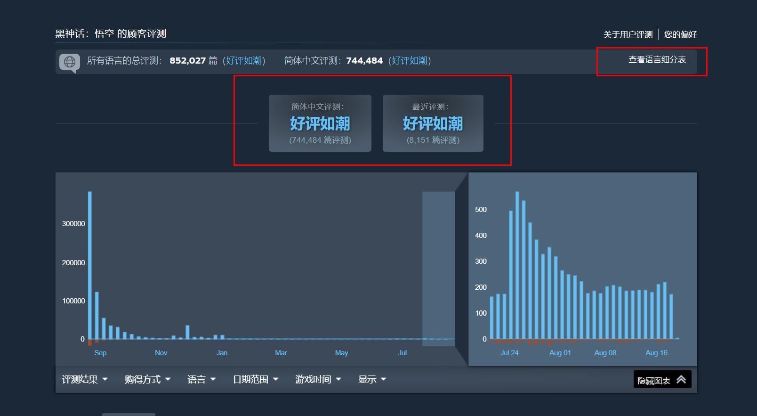Click the 好评如潮 rating beside 744,484

pyautogui.click(x=410, y=61)
